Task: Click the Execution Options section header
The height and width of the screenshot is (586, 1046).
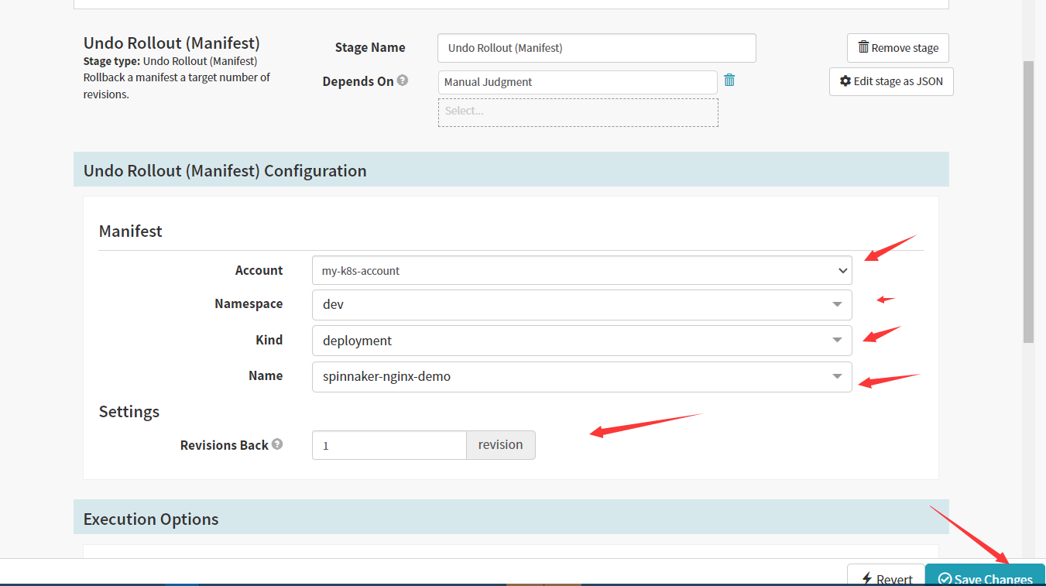Action: 511,518
